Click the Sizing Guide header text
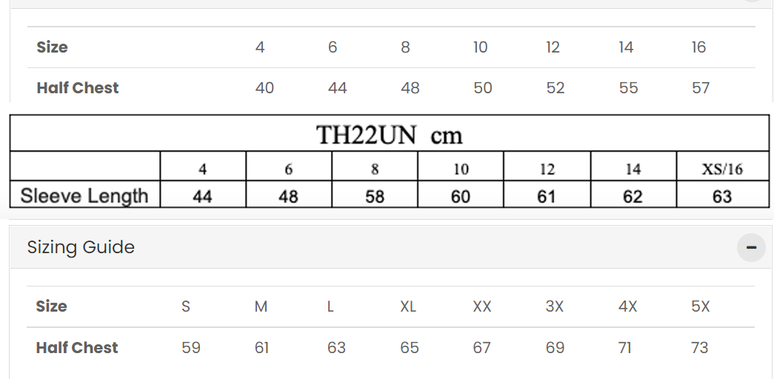Screen dimensions: 774x379 tap(81, 247)
